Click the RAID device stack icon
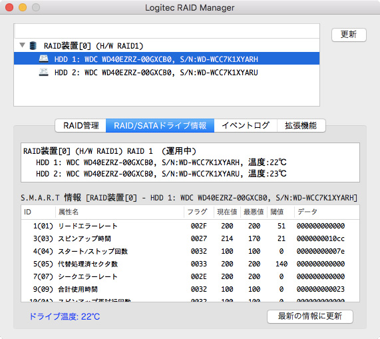This screenshot has height=339, width=380. (x=33, y=45)
